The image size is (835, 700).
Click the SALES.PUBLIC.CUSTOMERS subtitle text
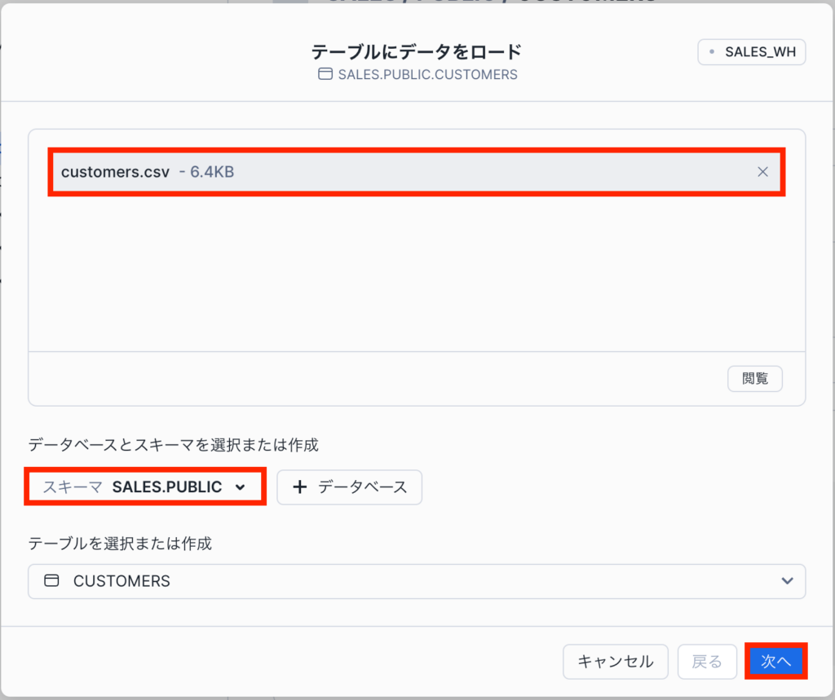427,74
